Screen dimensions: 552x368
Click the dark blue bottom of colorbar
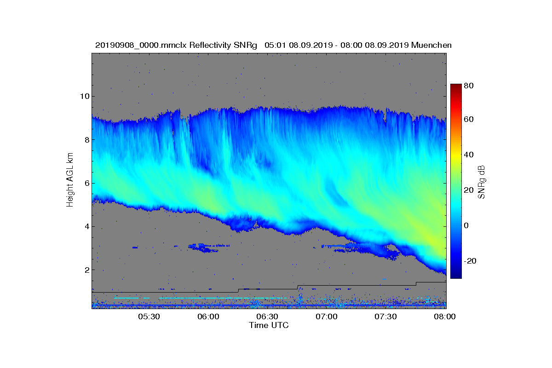[x=456, y=276]
